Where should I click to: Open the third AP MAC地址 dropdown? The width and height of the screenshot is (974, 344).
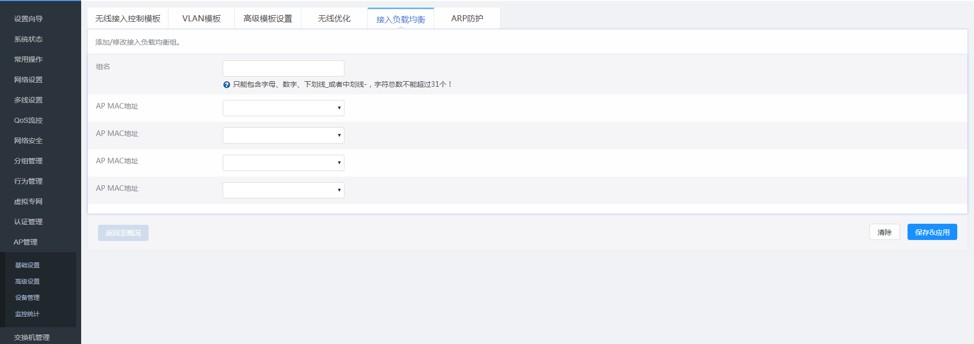[283, 163]
